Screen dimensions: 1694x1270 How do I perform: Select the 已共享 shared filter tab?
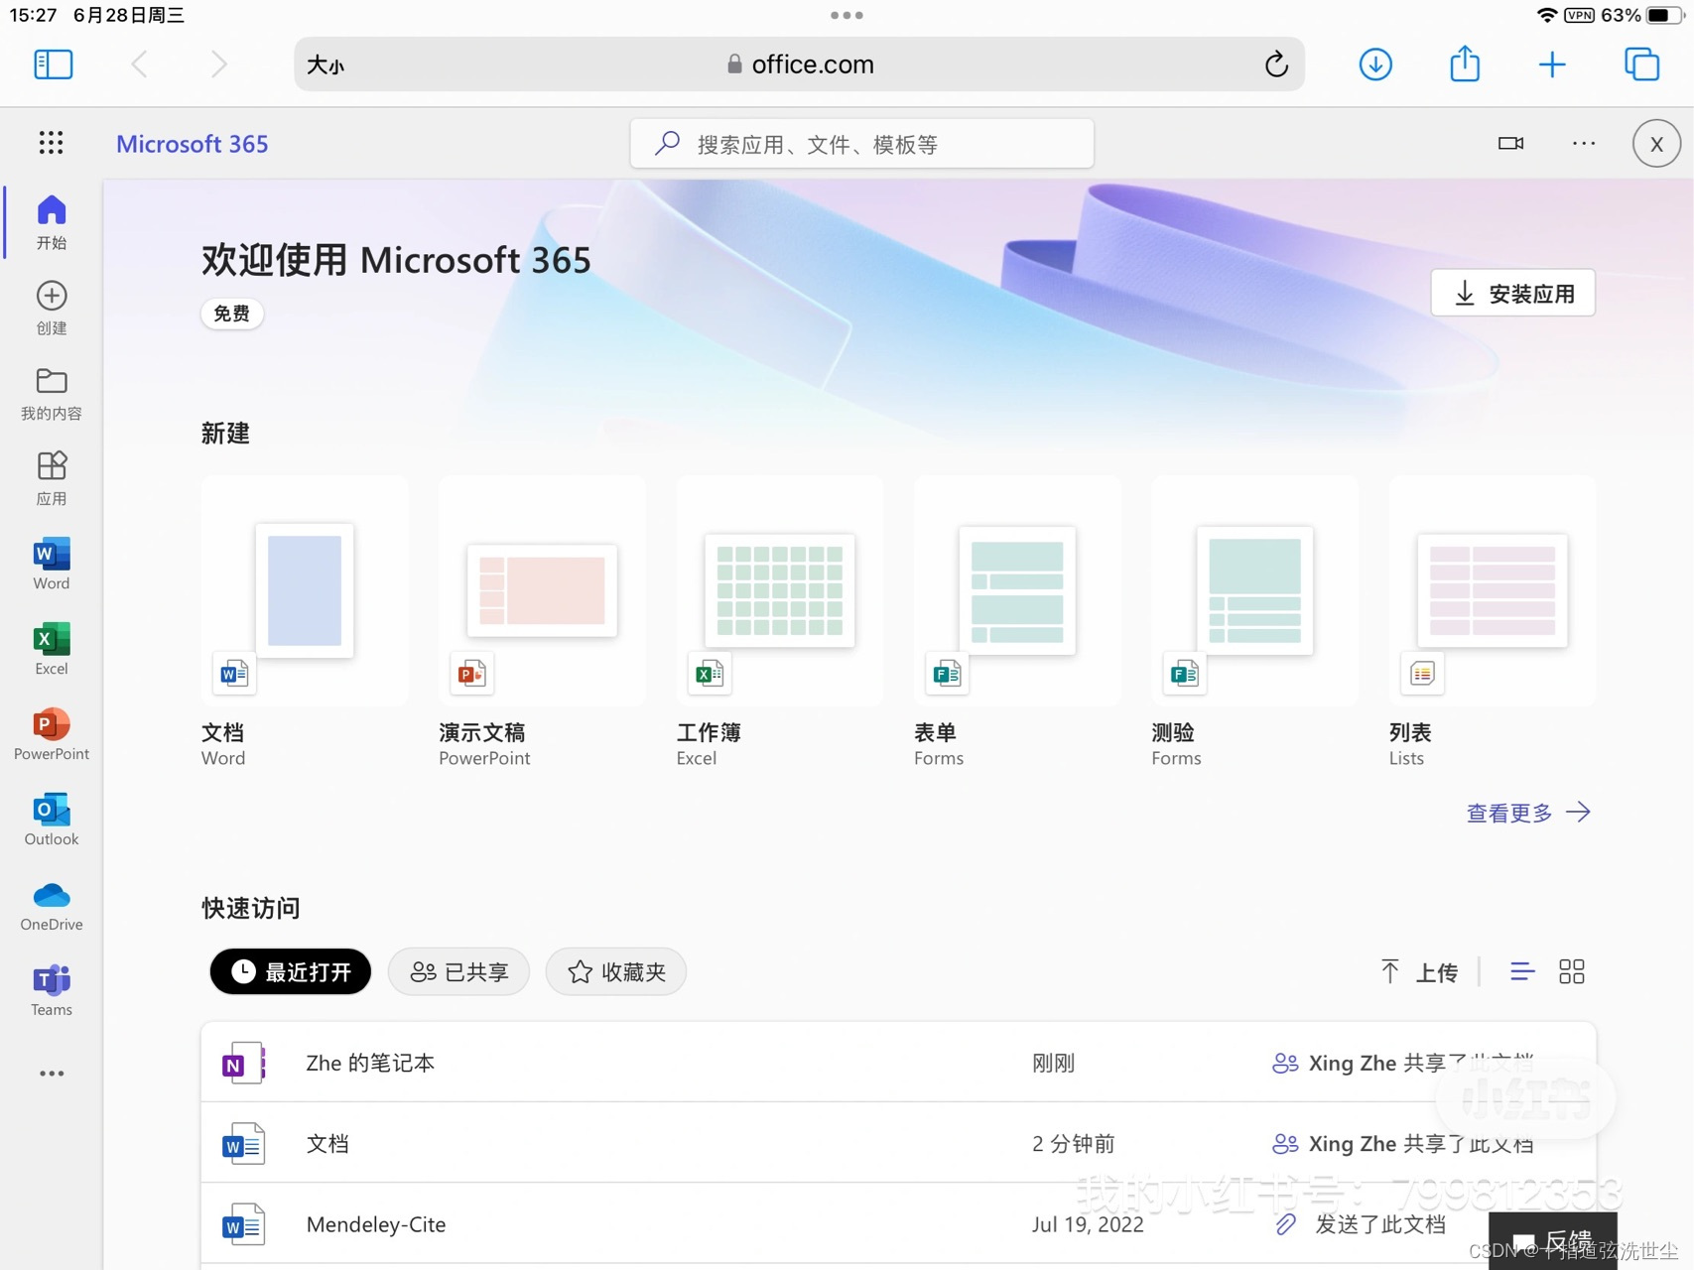coord(458,971)
